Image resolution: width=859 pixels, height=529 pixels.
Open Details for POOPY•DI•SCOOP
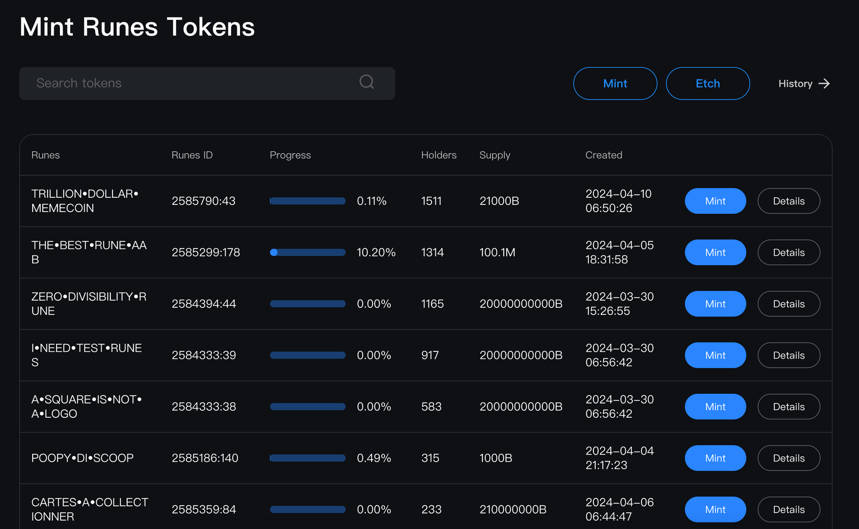coord(789,458)
